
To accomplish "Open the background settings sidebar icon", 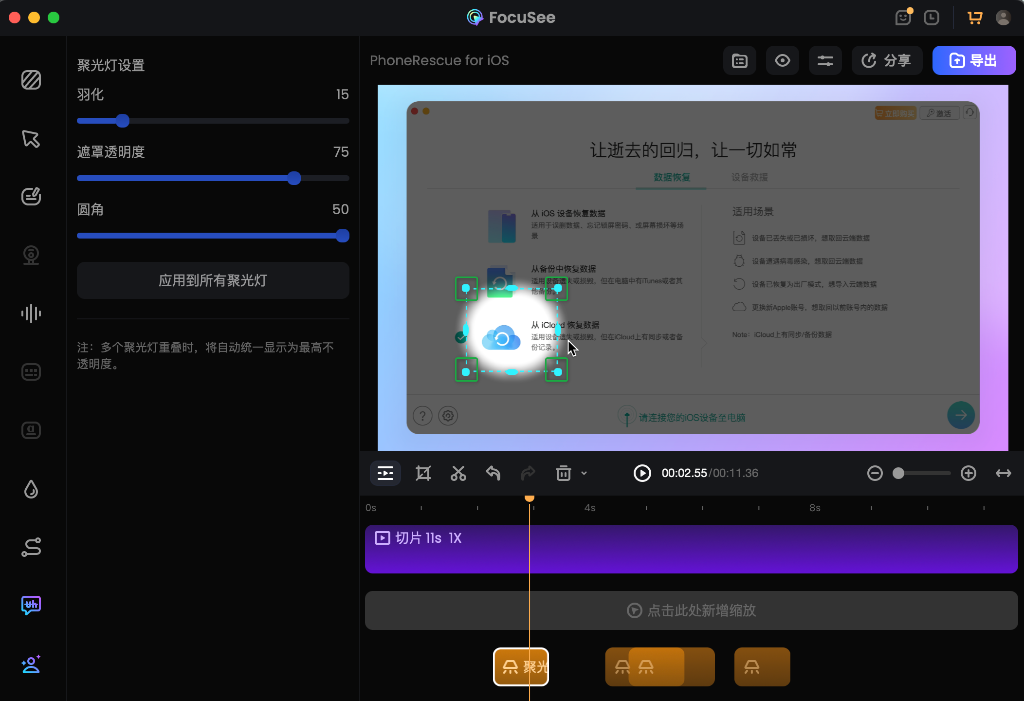I will pyautogui.click(x=31, y=80).
